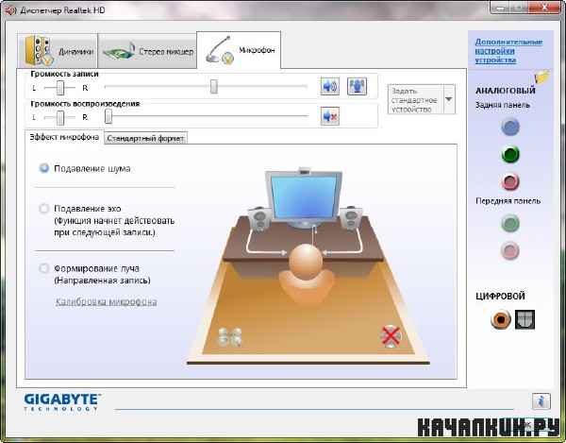Select blue rear panel jack

[x=510, y=127]
